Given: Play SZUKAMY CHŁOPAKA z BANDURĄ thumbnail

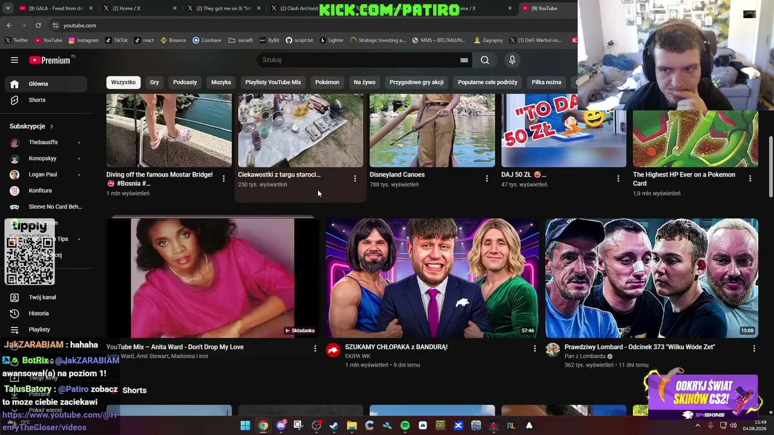Looking at the screenshot, I should point(432,278).
